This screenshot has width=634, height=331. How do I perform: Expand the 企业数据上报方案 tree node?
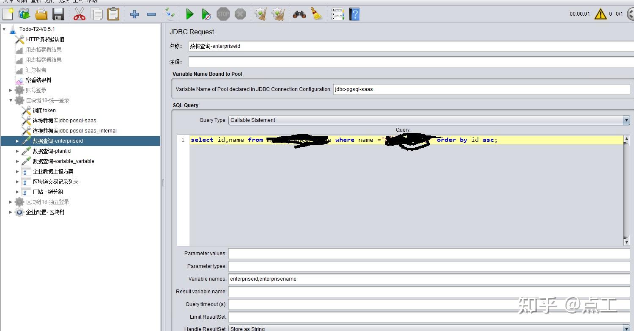17,171
